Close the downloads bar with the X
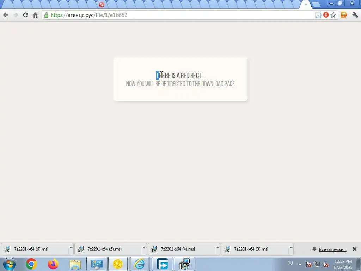 [355, 249]
